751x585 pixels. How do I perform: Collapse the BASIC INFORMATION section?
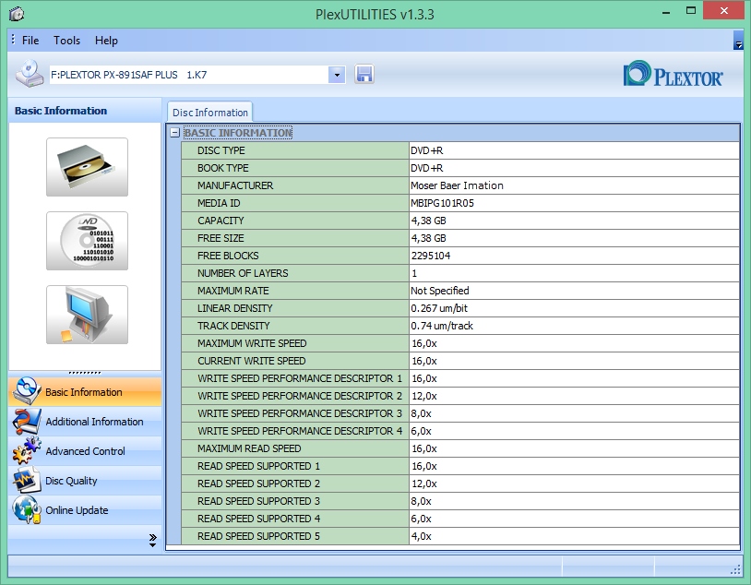(x=175, y=133)
